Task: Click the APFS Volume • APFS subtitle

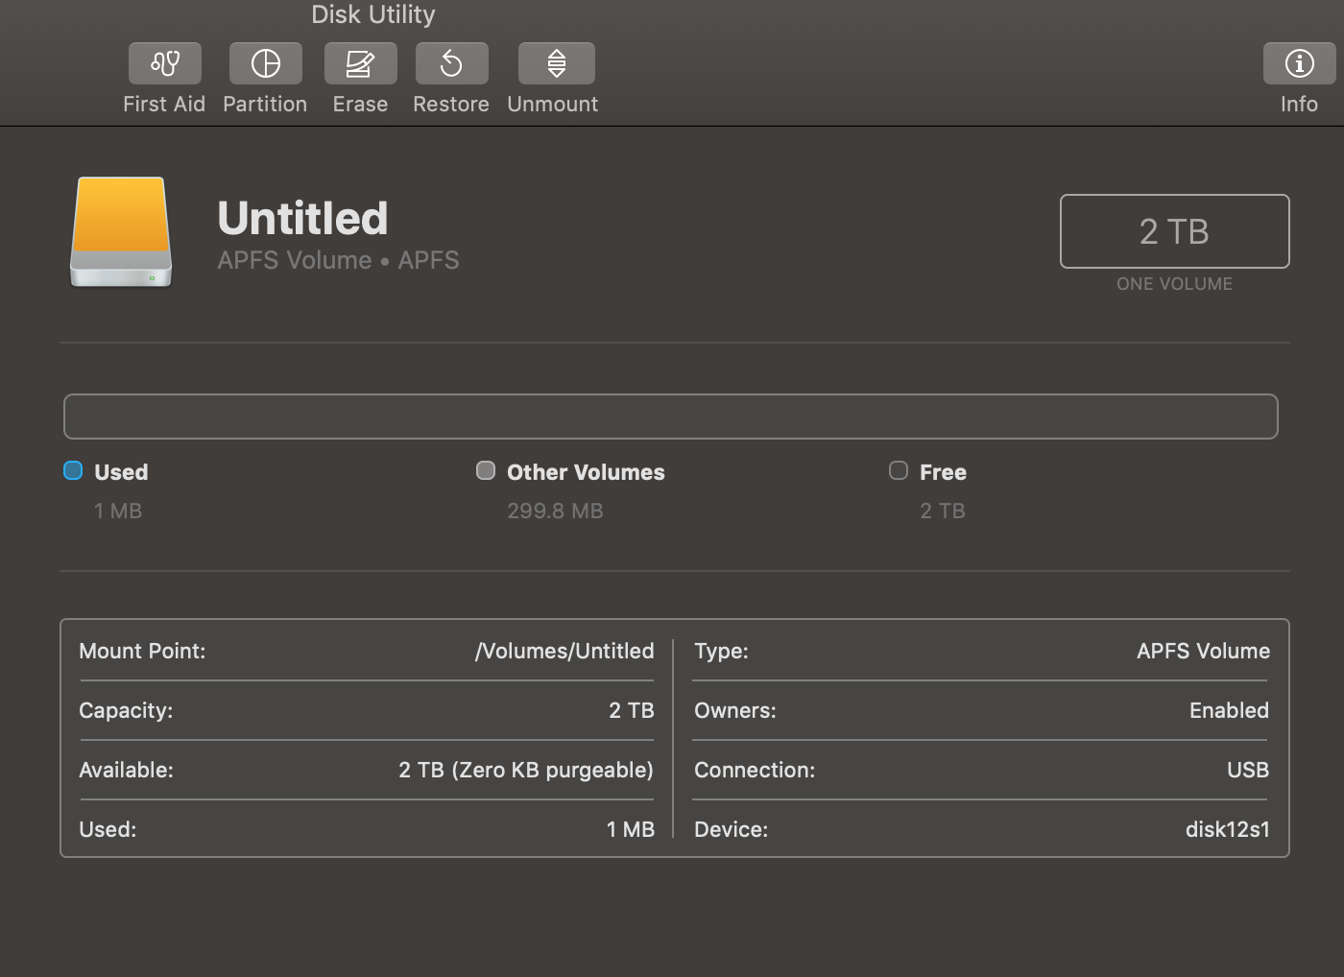Action: pos(338,260)
